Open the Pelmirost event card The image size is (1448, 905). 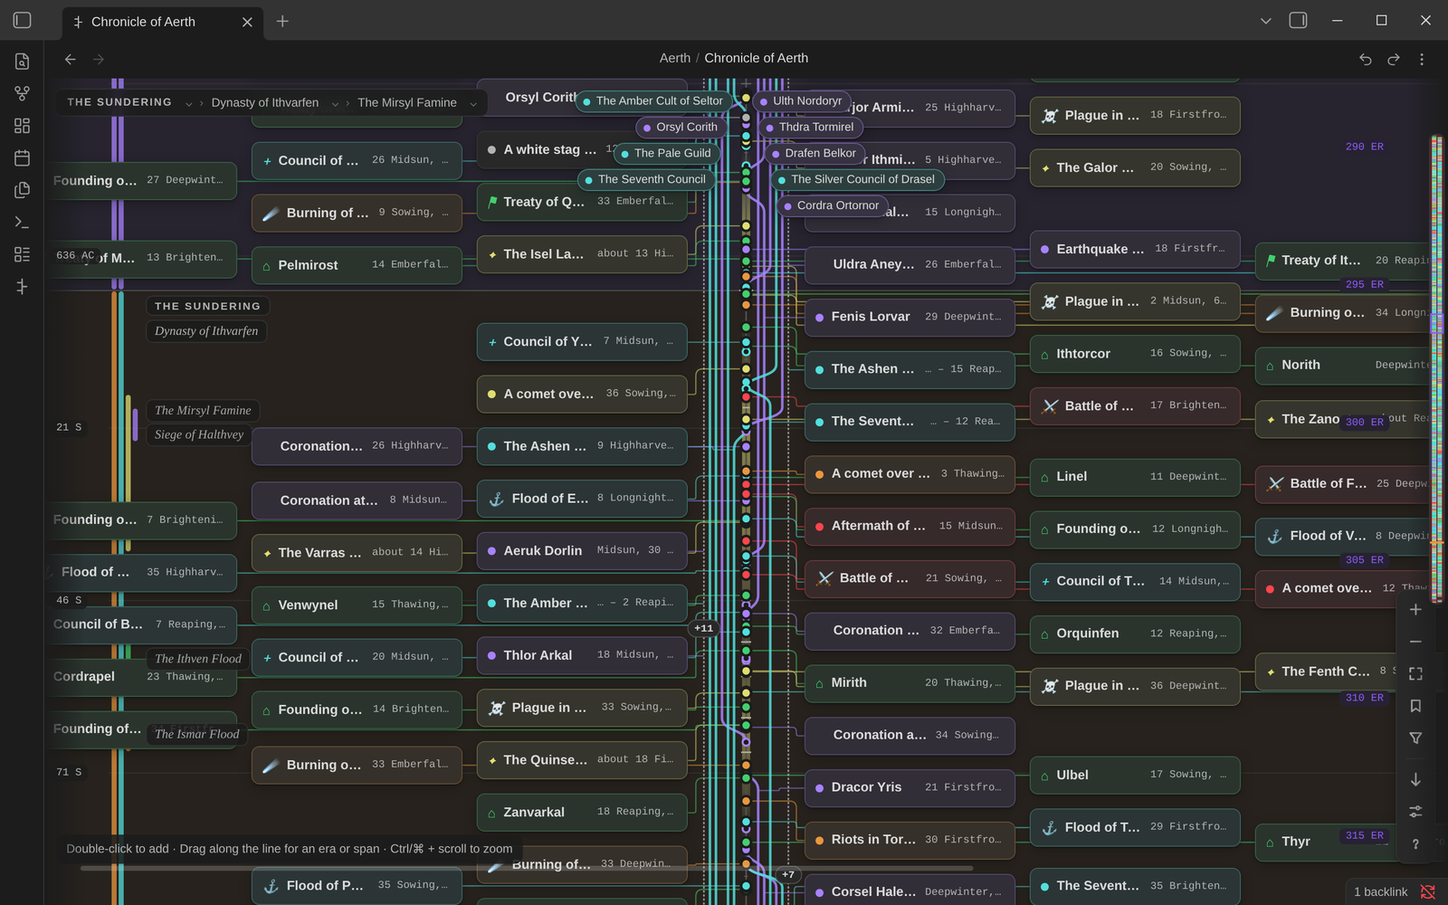coord(357,265)
